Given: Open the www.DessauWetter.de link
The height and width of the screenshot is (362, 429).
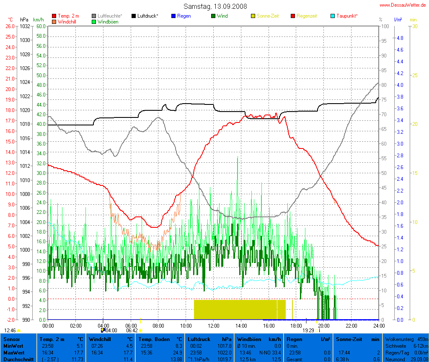Looking at the screenshot, I should [x=403, y=5].
